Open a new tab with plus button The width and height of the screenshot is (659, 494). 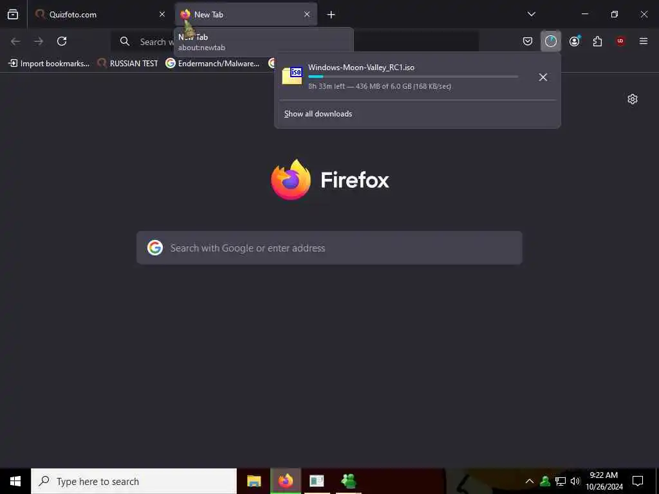coord(331,15)
